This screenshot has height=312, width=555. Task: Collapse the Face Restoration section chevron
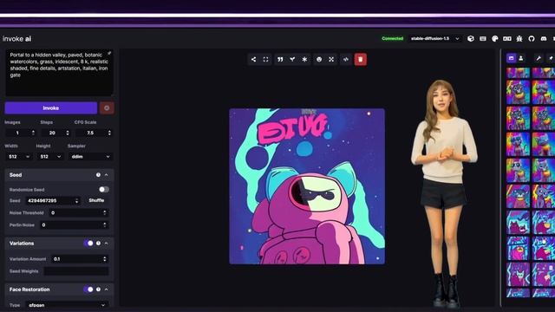(x=106, y=289)
